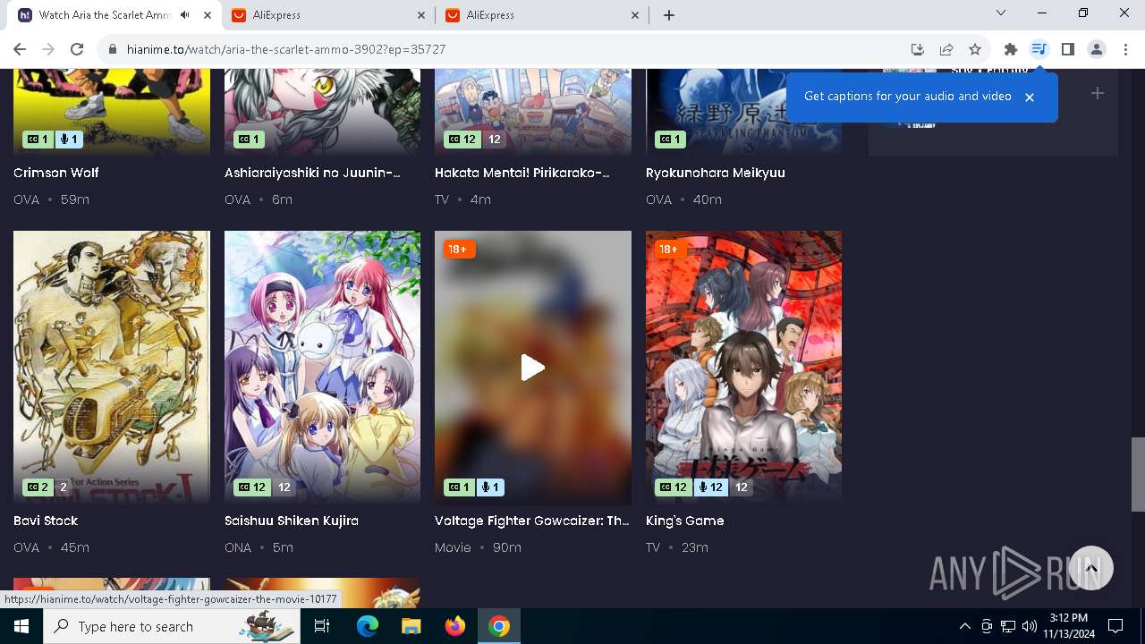Switch to the first AliExpress tab
1145x644 pixels.
(x=329, y=15)
